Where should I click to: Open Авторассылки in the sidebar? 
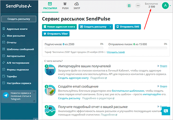coord(16,56)
